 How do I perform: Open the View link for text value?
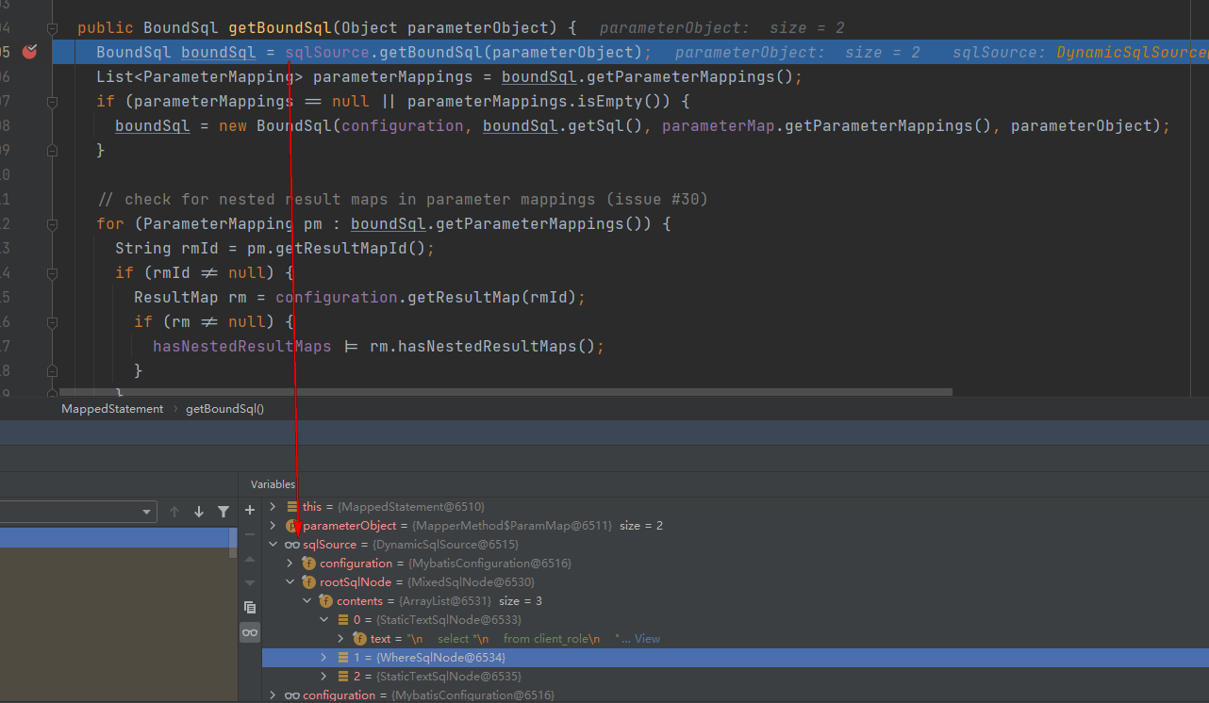(647, 639)
